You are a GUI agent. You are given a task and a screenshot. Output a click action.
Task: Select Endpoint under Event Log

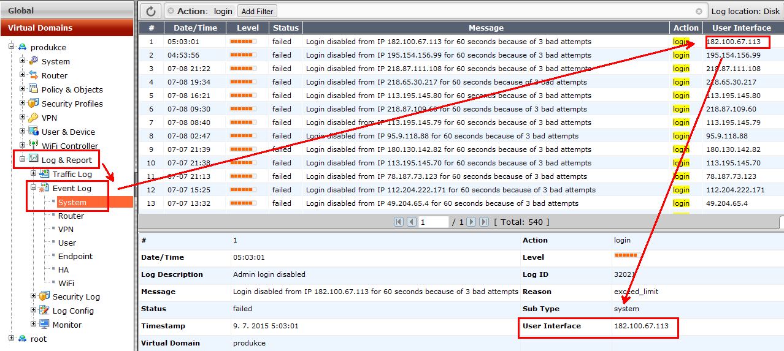click(x=75, y=256)
